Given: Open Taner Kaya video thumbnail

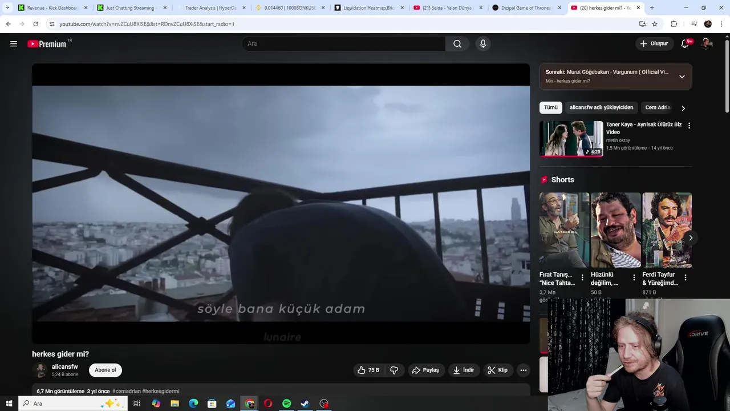Looking at the screenshot, I should point(571,139).
